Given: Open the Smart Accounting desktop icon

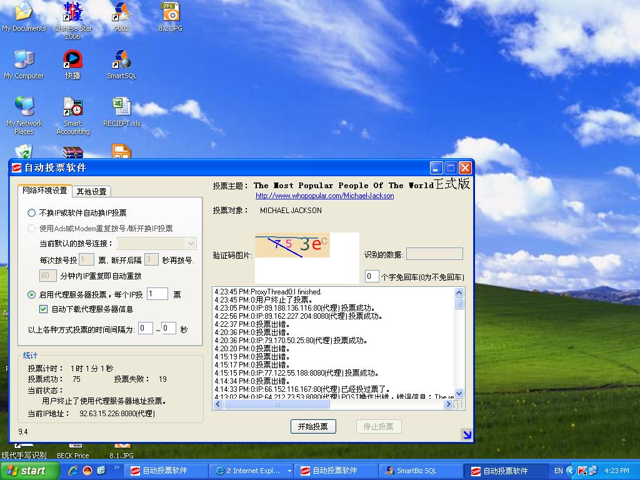Looking at the screenshot, I should 72,108.
